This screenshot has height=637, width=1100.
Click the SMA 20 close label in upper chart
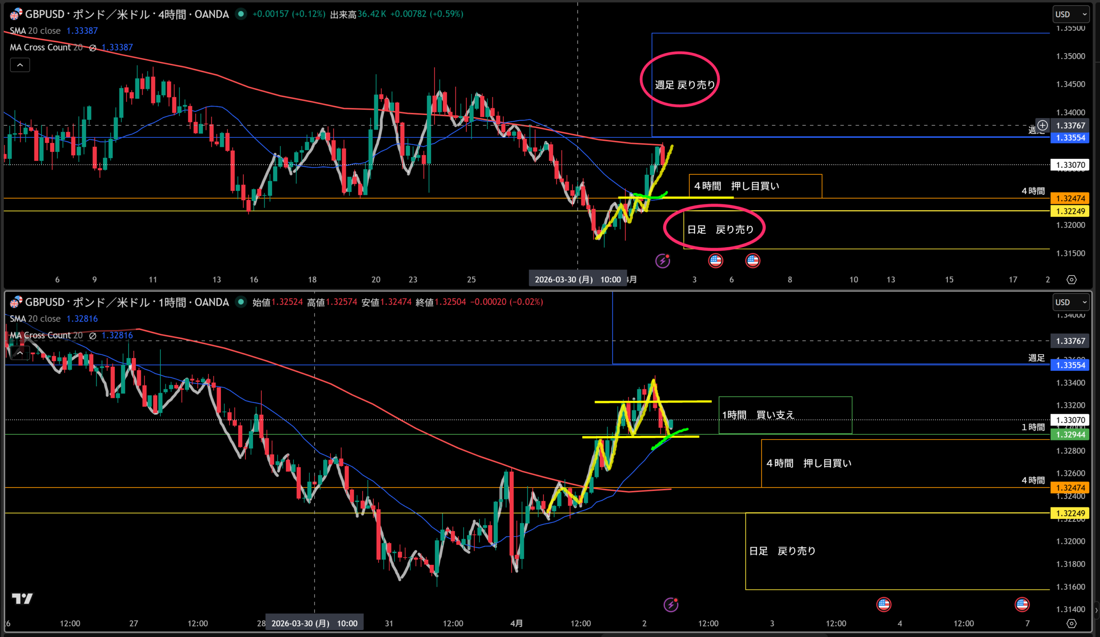(x=35, y=31)
